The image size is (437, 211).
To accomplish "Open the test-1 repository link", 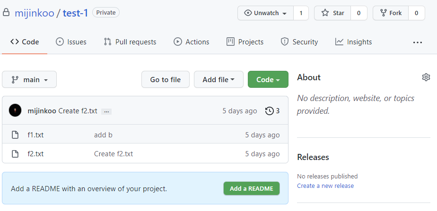I will [x=75, y=13].
